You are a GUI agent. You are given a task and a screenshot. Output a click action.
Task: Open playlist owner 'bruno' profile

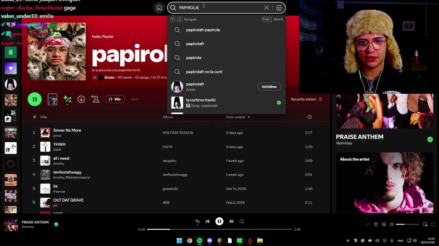[x=109, y=78]
